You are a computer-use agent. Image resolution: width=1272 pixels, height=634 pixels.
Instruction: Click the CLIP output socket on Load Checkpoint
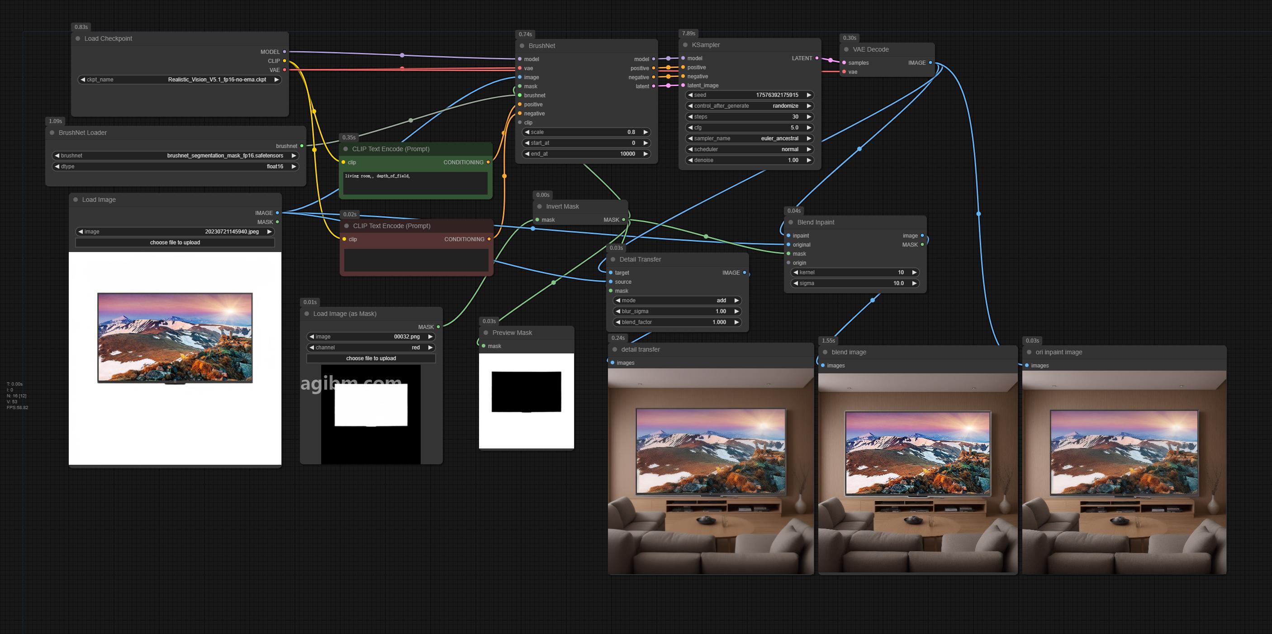point(285,61)
